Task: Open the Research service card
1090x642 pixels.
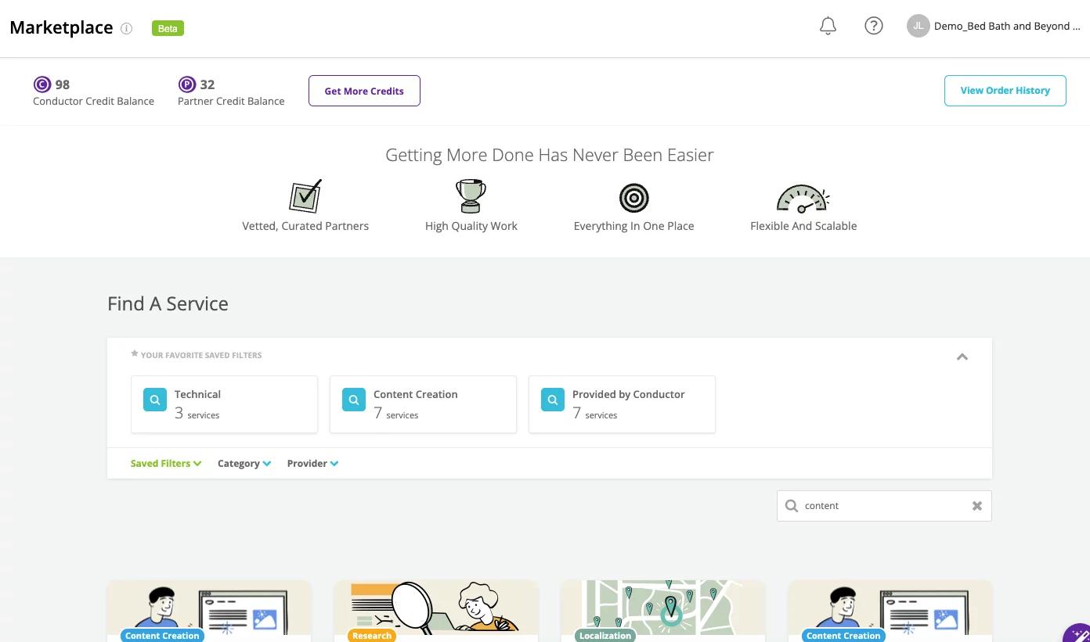Action: 436,611
